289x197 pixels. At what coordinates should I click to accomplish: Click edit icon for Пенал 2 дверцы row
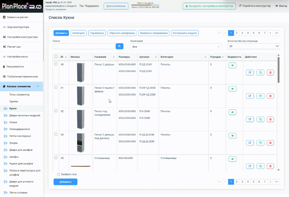pyautogui.click(x=250, y=73)
